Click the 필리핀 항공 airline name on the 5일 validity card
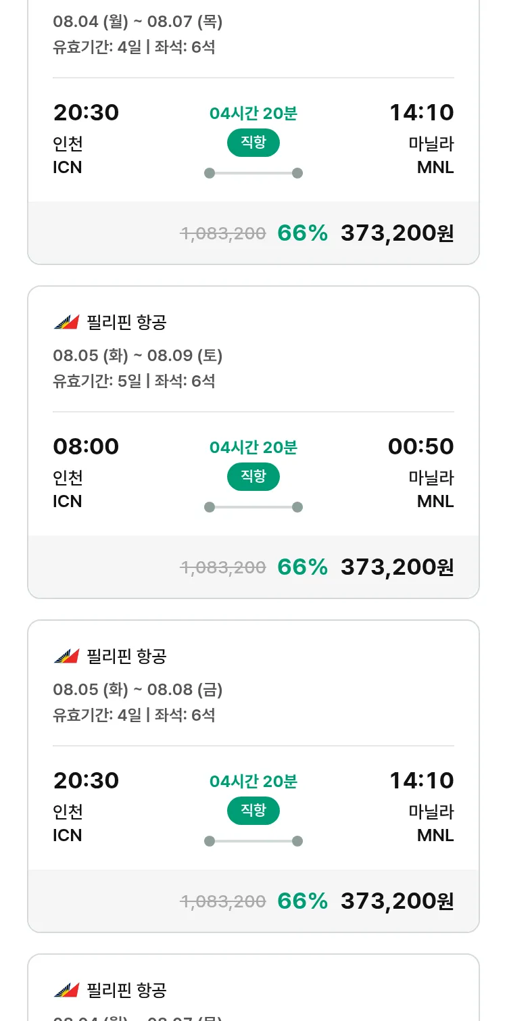This screenshot has width=507, height=1021. pos(126,323)
